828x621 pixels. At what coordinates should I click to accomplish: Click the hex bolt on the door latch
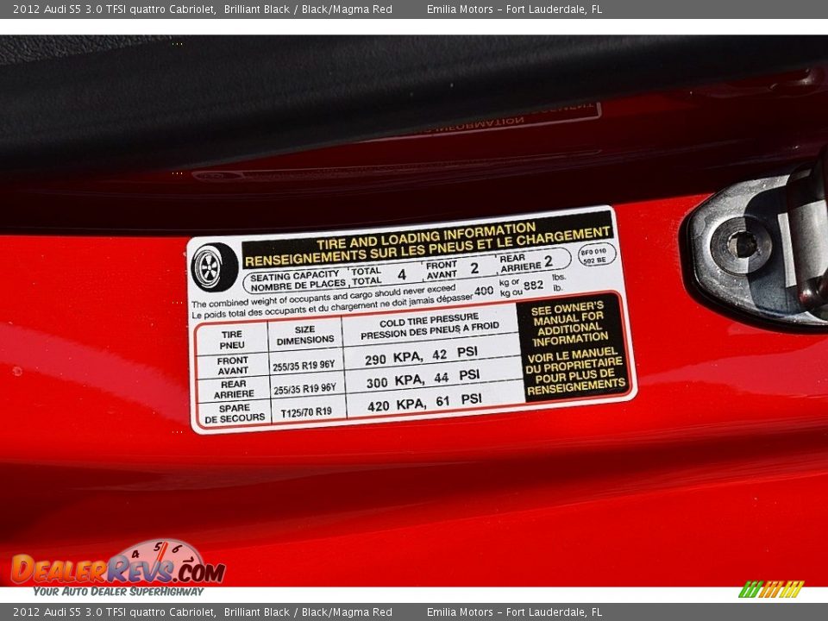(x=741, y=245)
